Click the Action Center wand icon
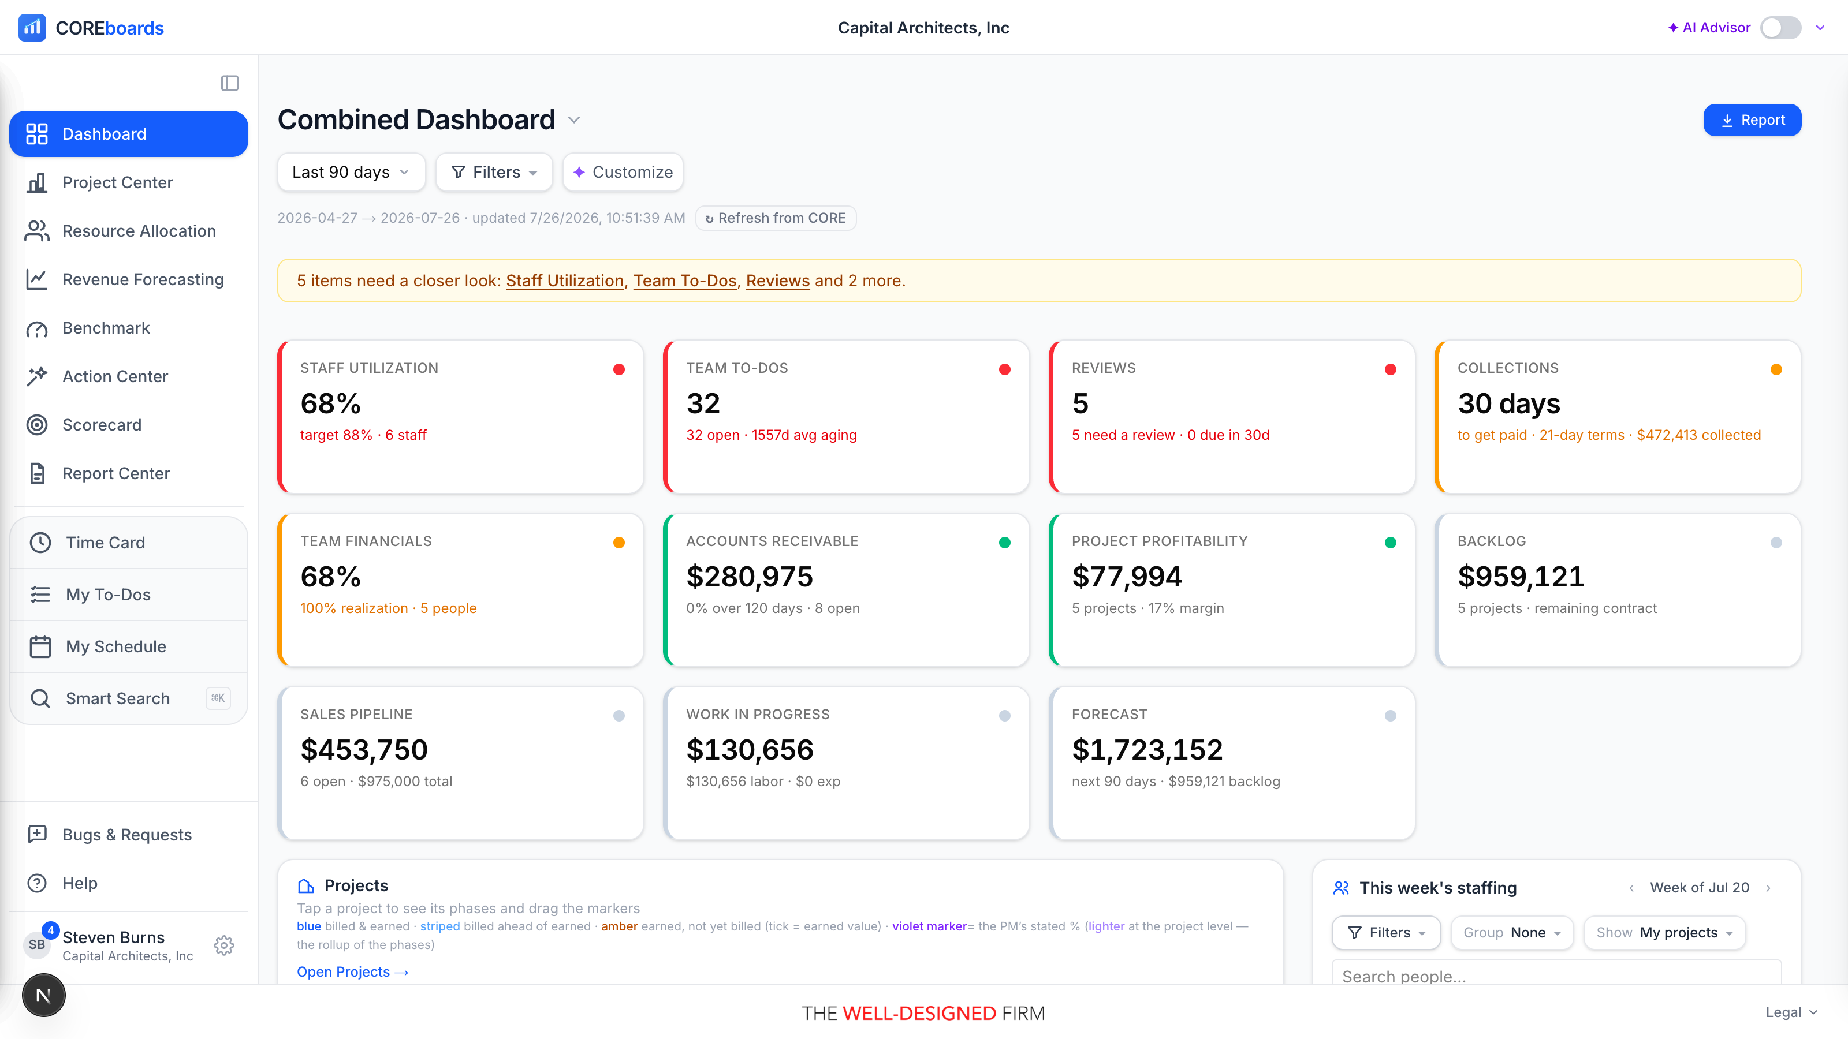 coord(38,376)
